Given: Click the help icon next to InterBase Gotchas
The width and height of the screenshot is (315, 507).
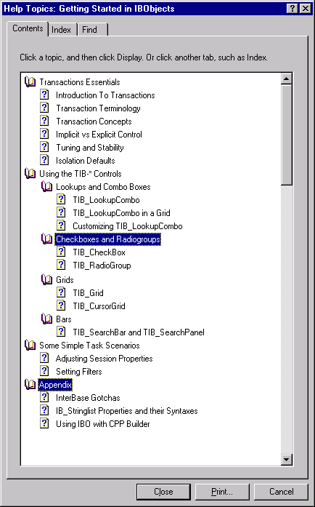Looking at the screenshot, I should tap(44, 397).
